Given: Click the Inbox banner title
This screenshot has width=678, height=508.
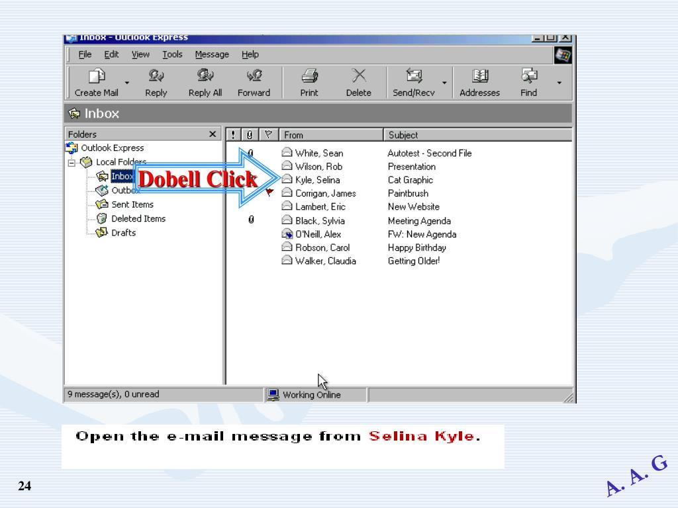Looking at the screenshot, I should (101, 113).
